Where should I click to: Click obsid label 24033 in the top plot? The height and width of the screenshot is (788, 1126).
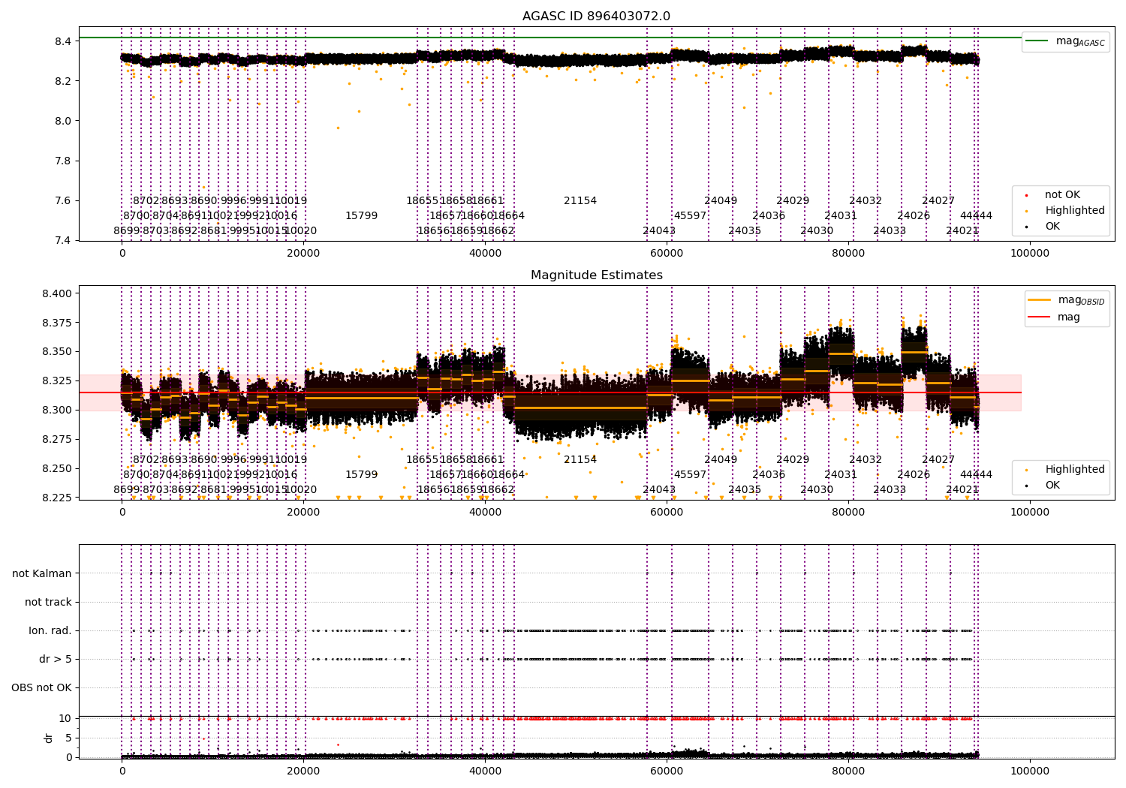(890, 231)
